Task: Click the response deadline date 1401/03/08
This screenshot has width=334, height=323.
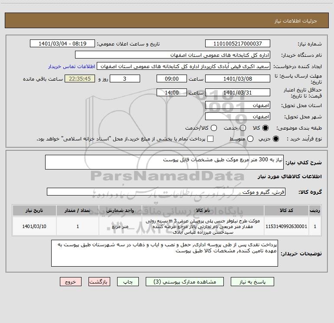Action: (238, 78)
